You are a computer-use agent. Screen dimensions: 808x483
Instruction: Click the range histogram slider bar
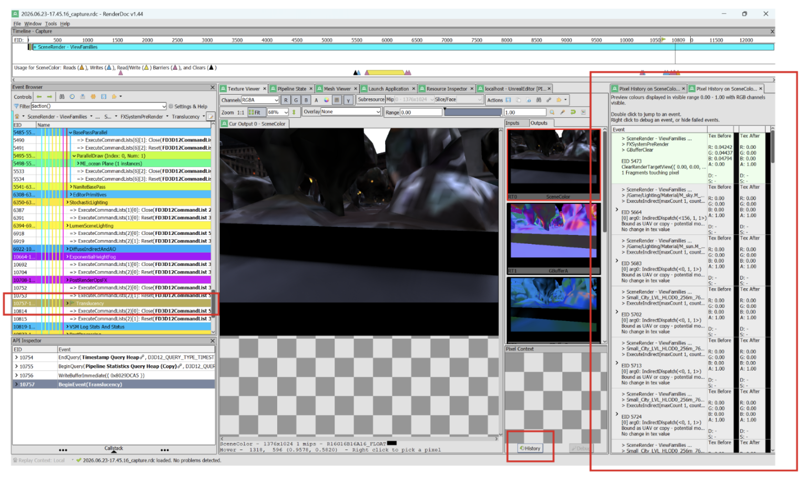[x=473, y=112]
